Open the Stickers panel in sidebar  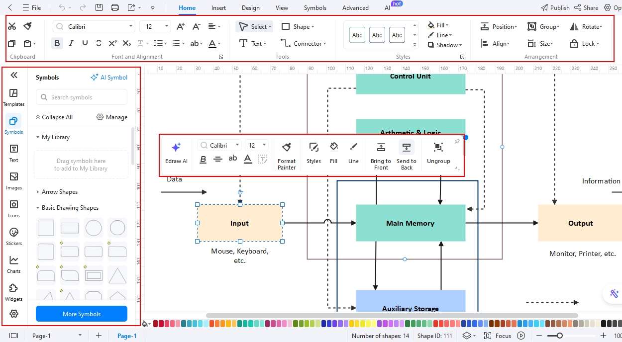pyautogui.click(x=14, y=236)
